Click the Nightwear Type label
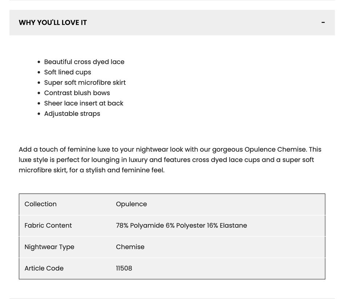The width and height of the screenshot is (349, 299). (x=49, y=247)
